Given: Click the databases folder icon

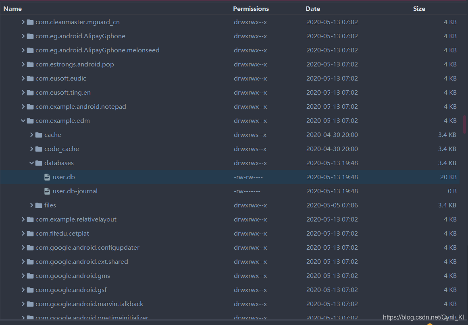Looking at the screenshot, I should (39, 163).
